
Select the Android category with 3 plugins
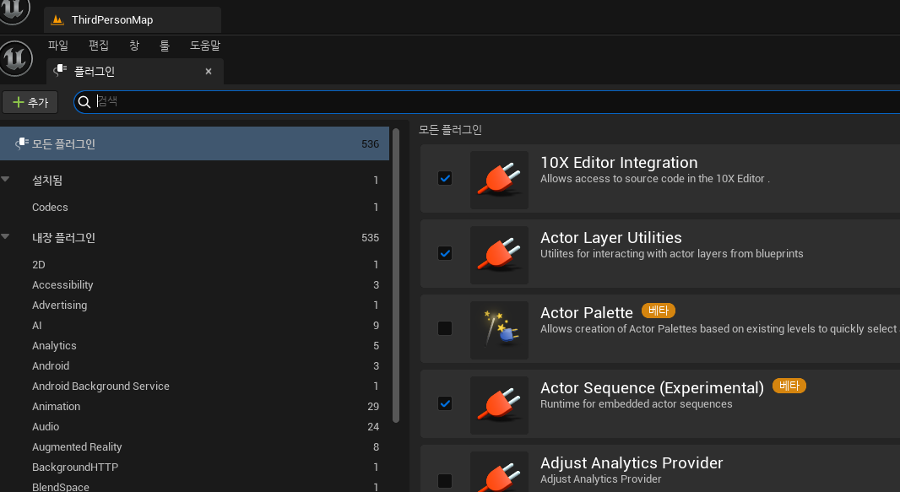(194, 366)
